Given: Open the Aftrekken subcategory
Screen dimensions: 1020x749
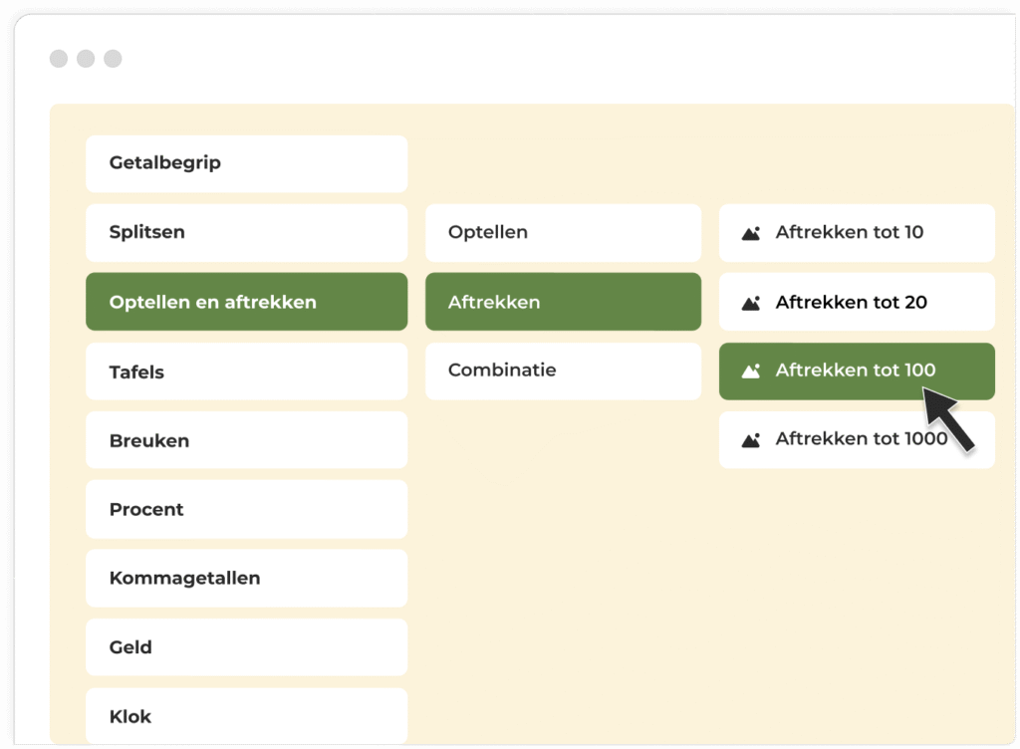Looking at the screenshot, I should (x=563, y=302).
